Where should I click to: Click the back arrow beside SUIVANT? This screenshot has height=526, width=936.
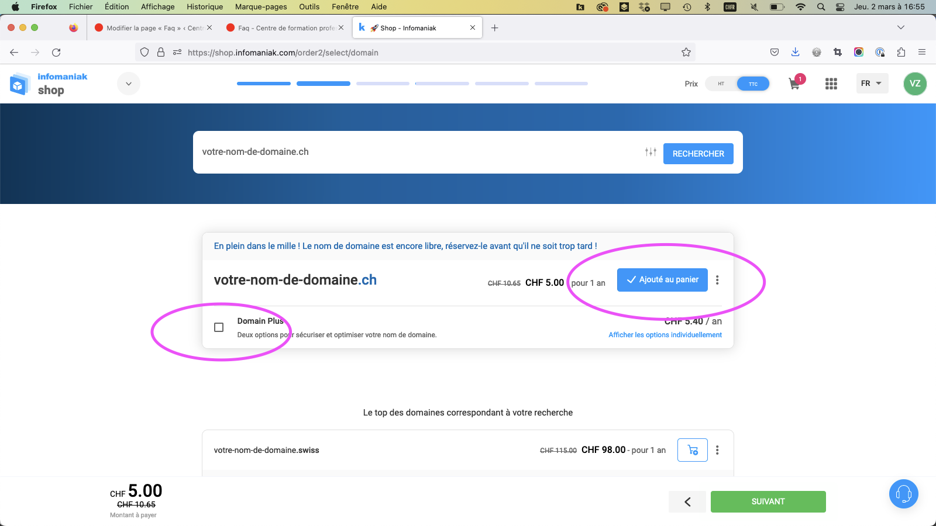[687, 501]
